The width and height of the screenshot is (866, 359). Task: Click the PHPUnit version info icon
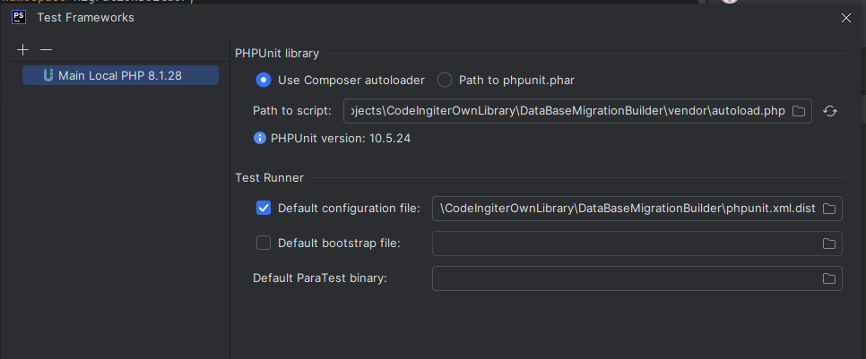click(260, 139)
